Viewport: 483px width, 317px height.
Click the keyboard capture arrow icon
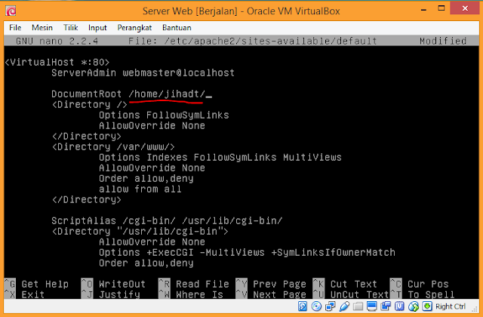click(x=427, y=306)
